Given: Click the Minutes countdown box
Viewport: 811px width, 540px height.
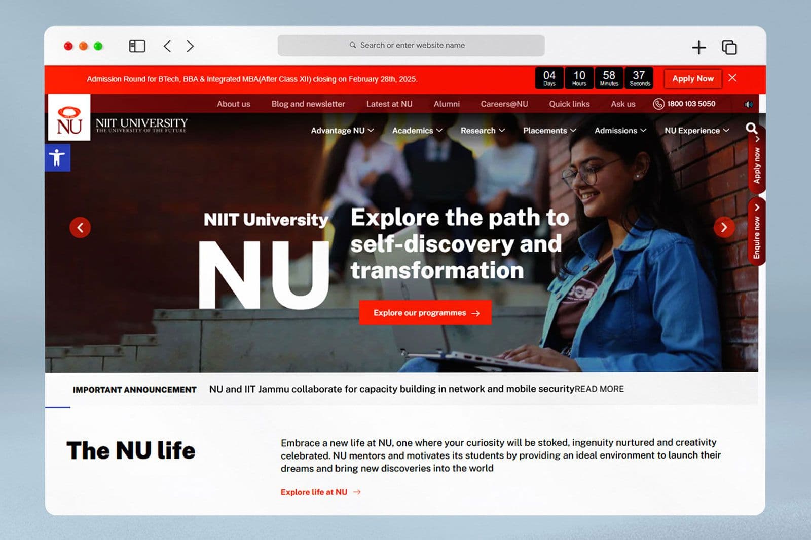Looking at the screenshot, I should click(x=609, y=78).
